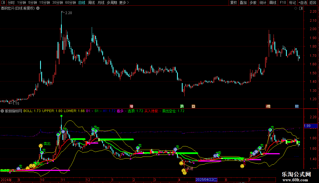Click the 2.20 peak price label
This screenshot has height=183, width=319.
click(x=69, y=13)
